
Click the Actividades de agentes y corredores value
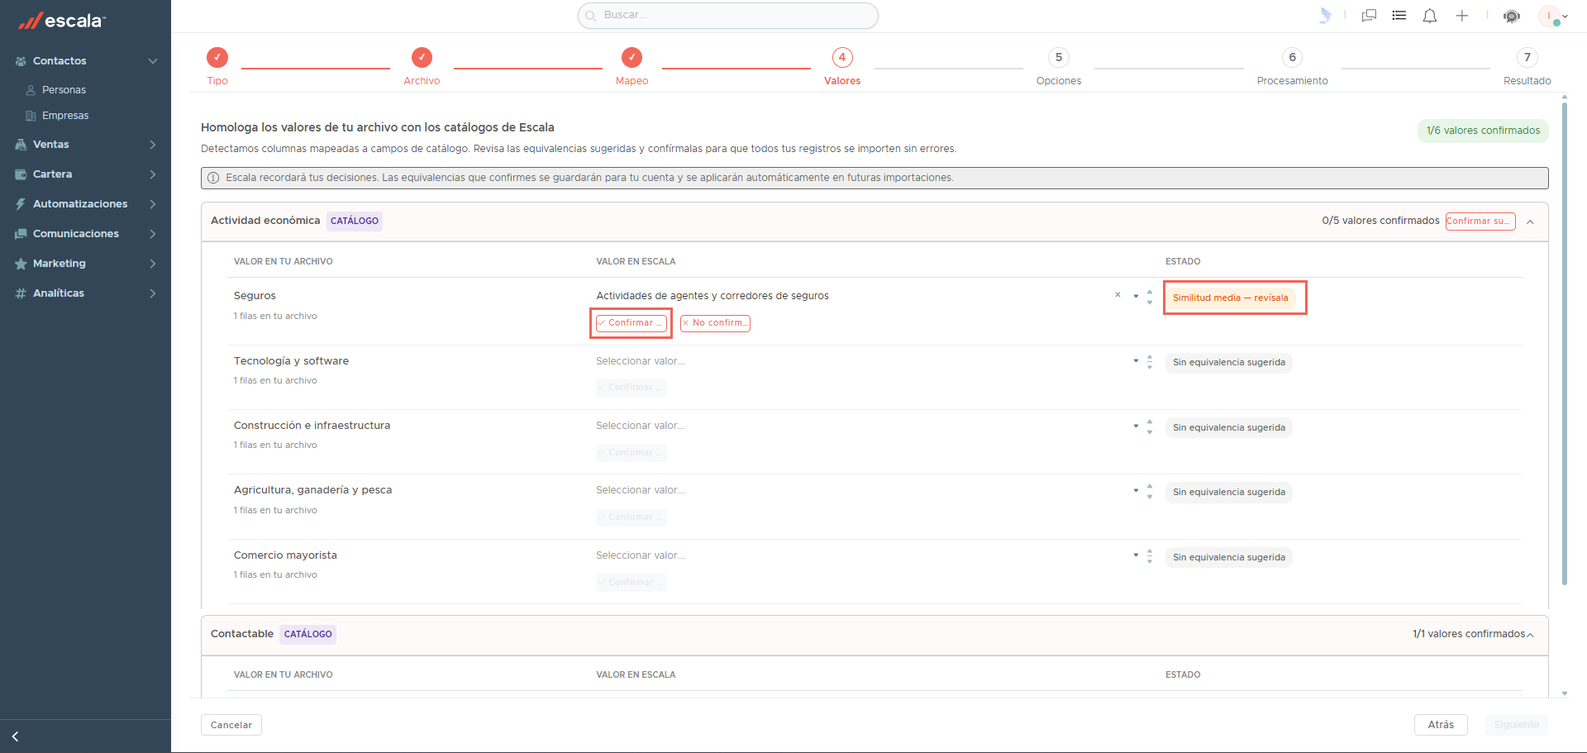712,296
